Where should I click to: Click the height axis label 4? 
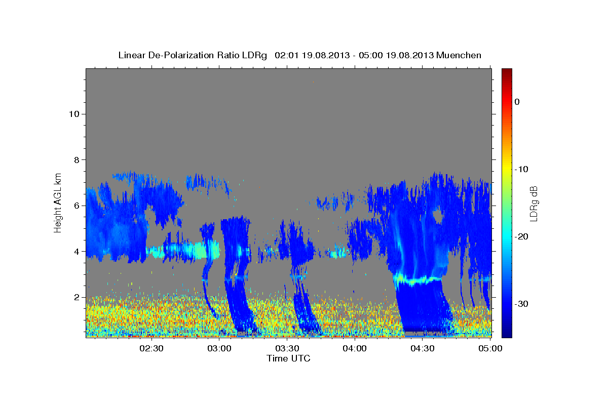(x=76, y=252)
